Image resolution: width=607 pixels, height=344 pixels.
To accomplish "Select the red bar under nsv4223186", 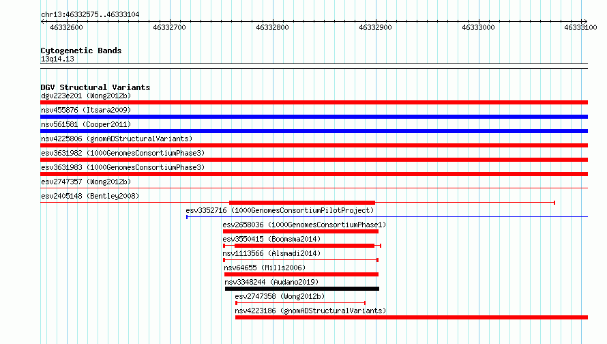I will pos(411,317).
